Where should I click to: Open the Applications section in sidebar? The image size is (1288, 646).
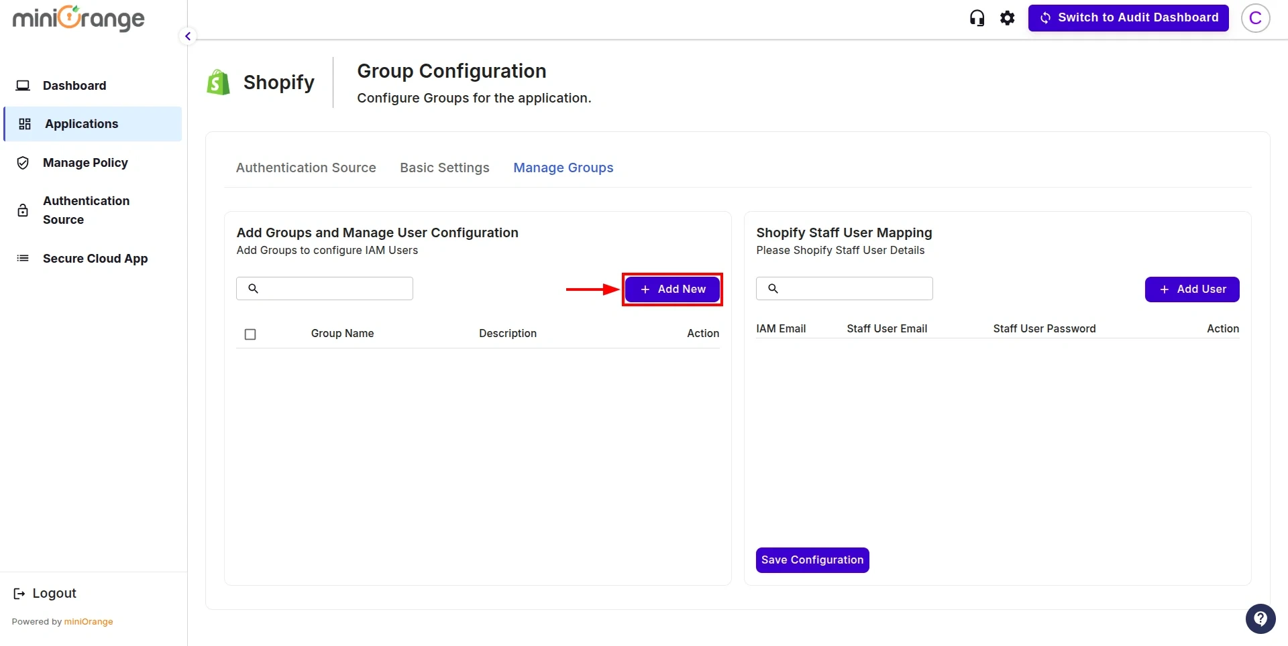click(81, 123)
